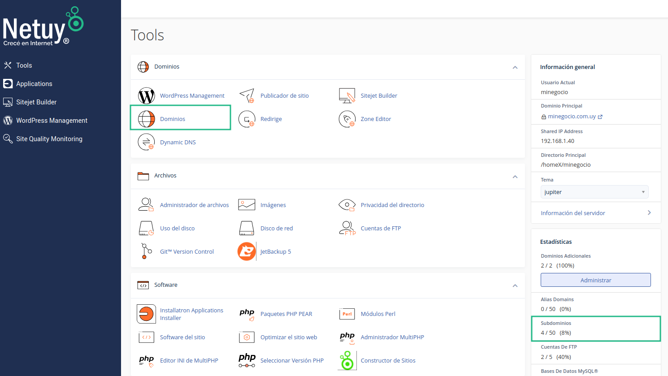This screenshot has height=376, width=668.
Task: Collapse the Dominios section
Action: click(x=515, y=67)
